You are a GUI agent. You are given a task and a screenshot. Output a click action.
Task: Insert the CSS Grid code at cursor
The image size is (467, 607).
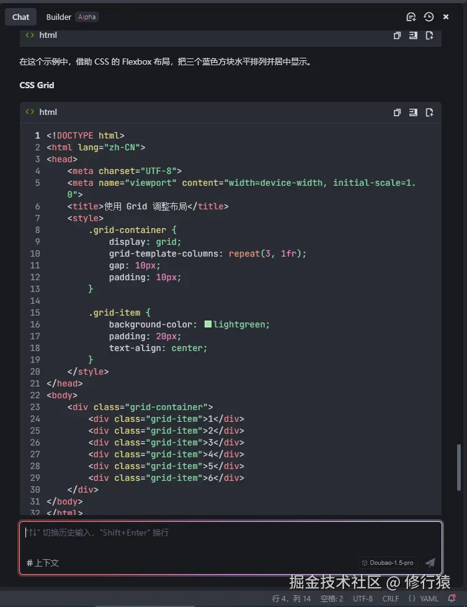point(413,112)
